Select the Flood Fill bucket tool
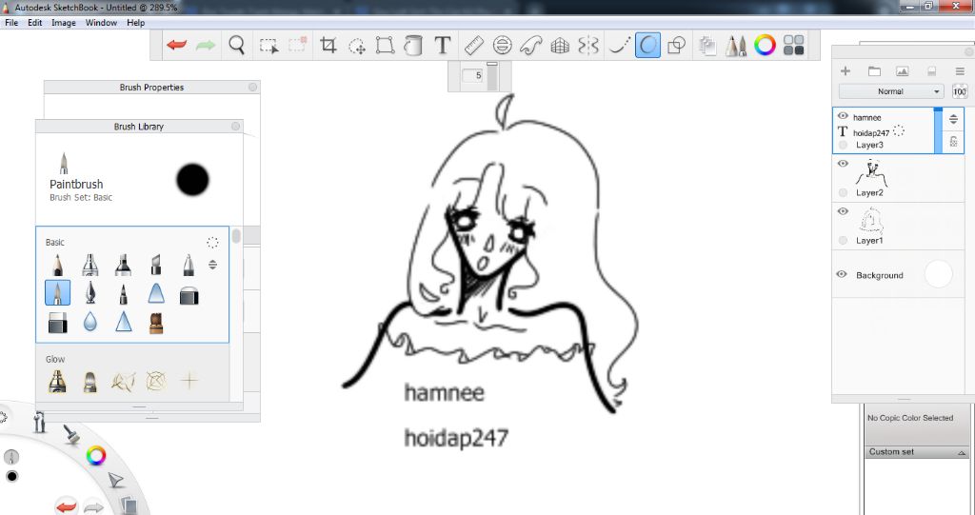 coord(413,45)
